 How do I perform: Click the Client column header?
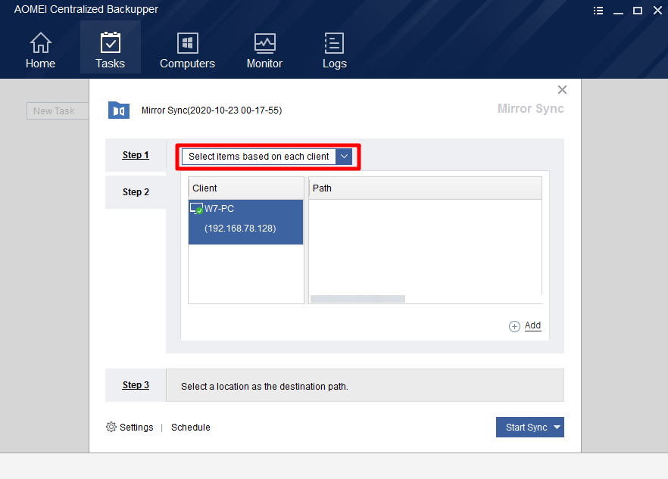(x=246, y=188)
